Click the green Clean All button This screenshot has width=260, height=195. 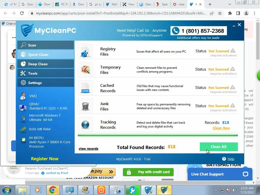click(219, 147)
